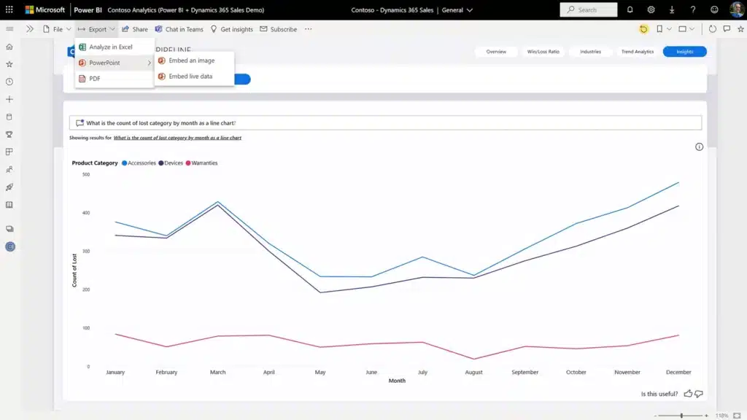Open more options ellipsis in toolbar
The image size is (747, 420).
tap(309, 29)
